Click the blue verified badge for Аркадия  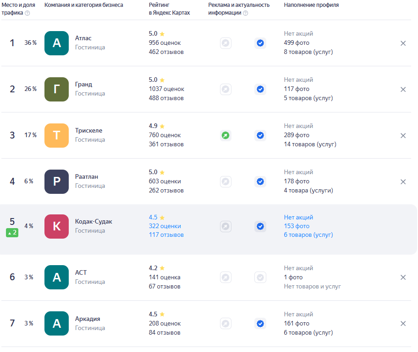tap(260, 324)
